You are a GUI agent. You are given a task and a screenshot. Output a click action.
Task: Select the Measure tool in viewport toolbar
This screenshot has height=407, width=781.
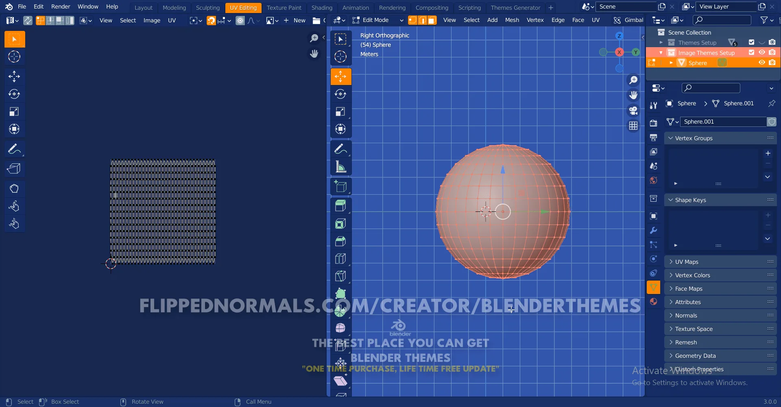[x=340, y=166]
